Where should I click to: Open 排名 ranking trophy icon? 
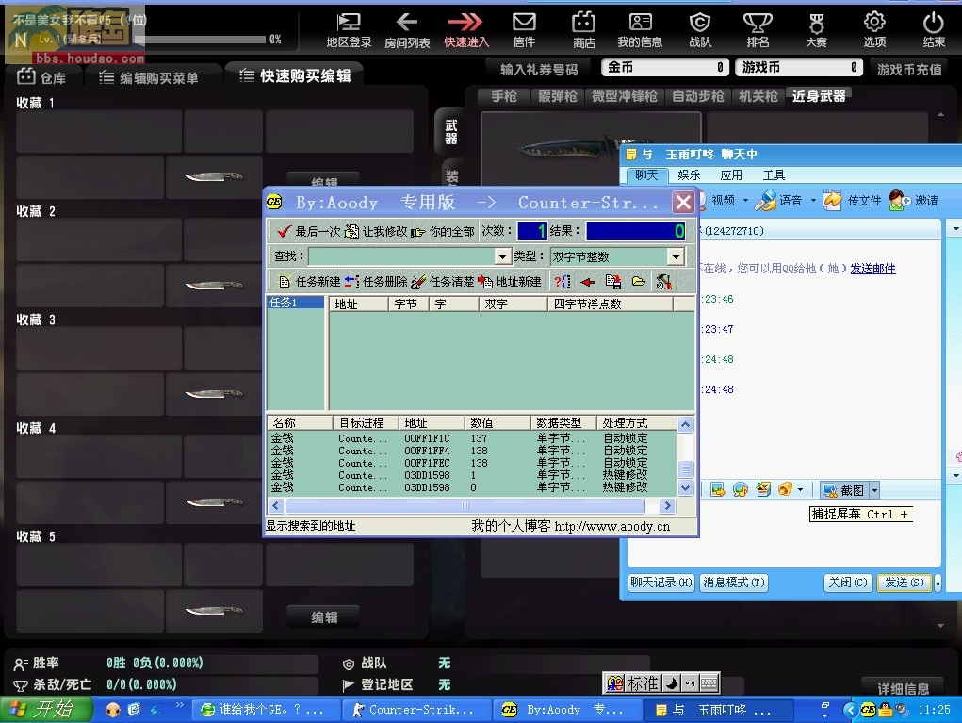[758, 30]
